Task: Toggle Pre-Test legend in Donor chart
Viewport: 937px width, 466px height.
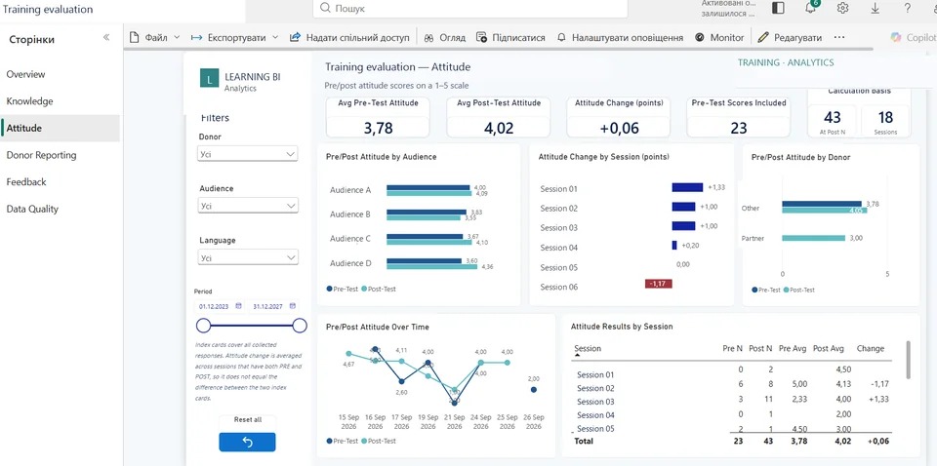Action: coord(767,290)
